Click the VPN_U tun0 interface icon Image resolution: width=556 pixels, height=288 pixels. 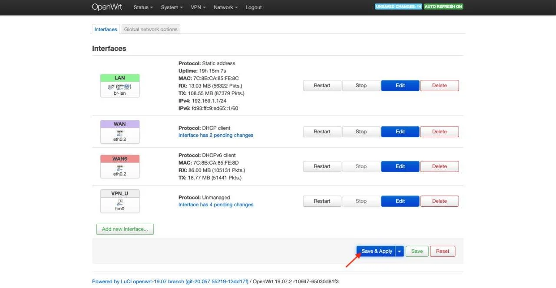point(119,202)
